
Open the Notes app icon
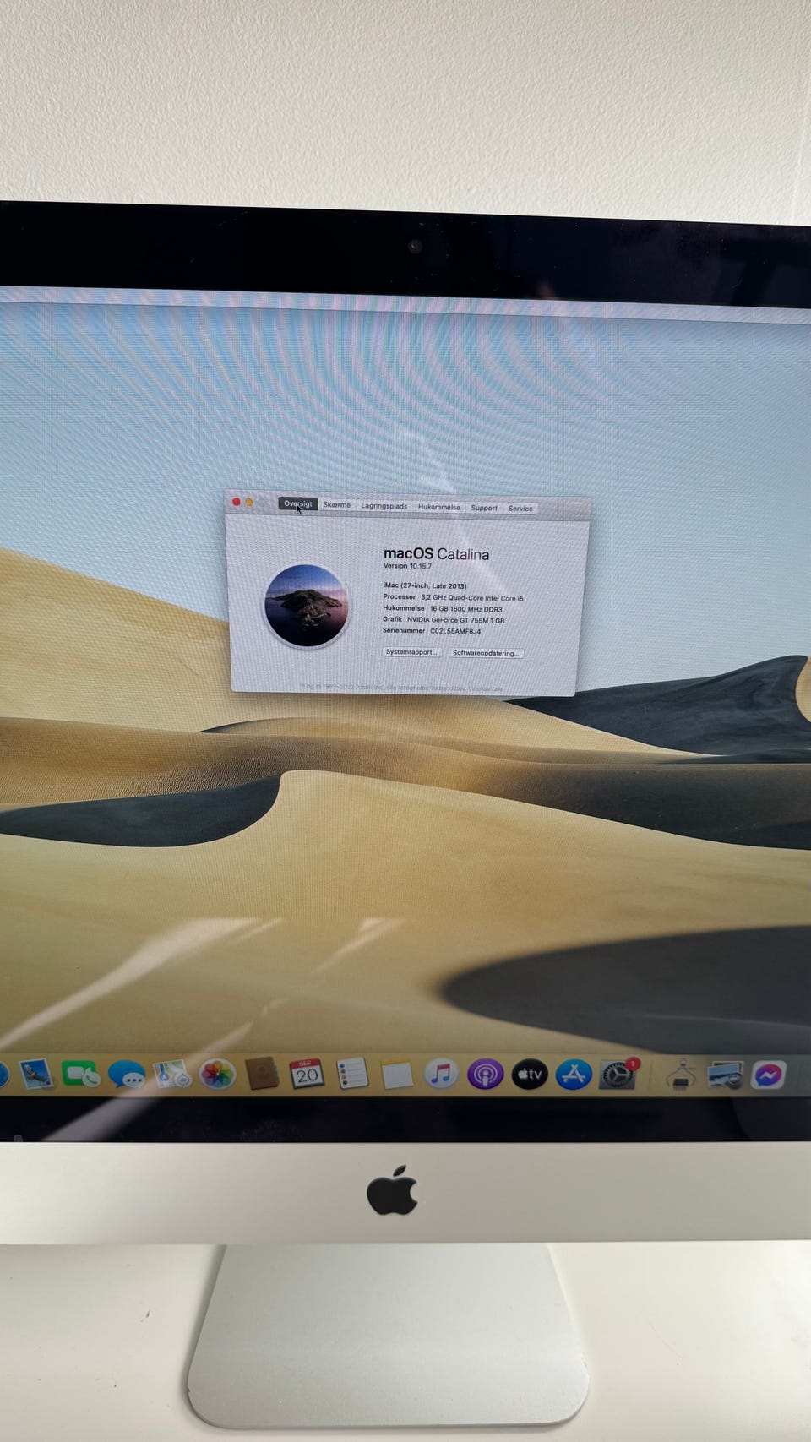(396, 1075)
